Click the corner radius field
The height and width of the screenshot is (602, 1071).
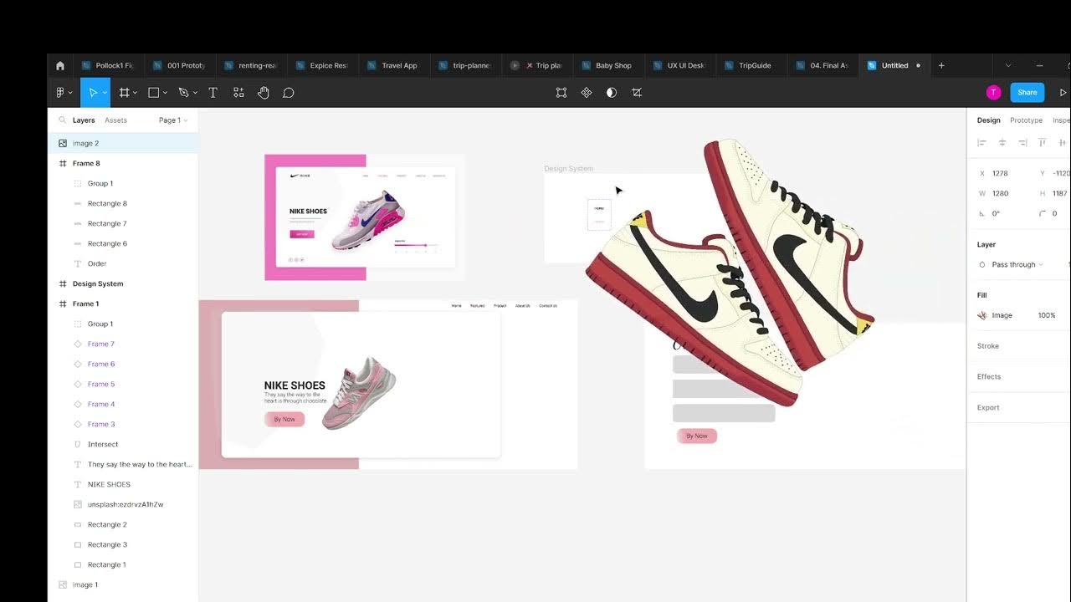[1054, 214]
